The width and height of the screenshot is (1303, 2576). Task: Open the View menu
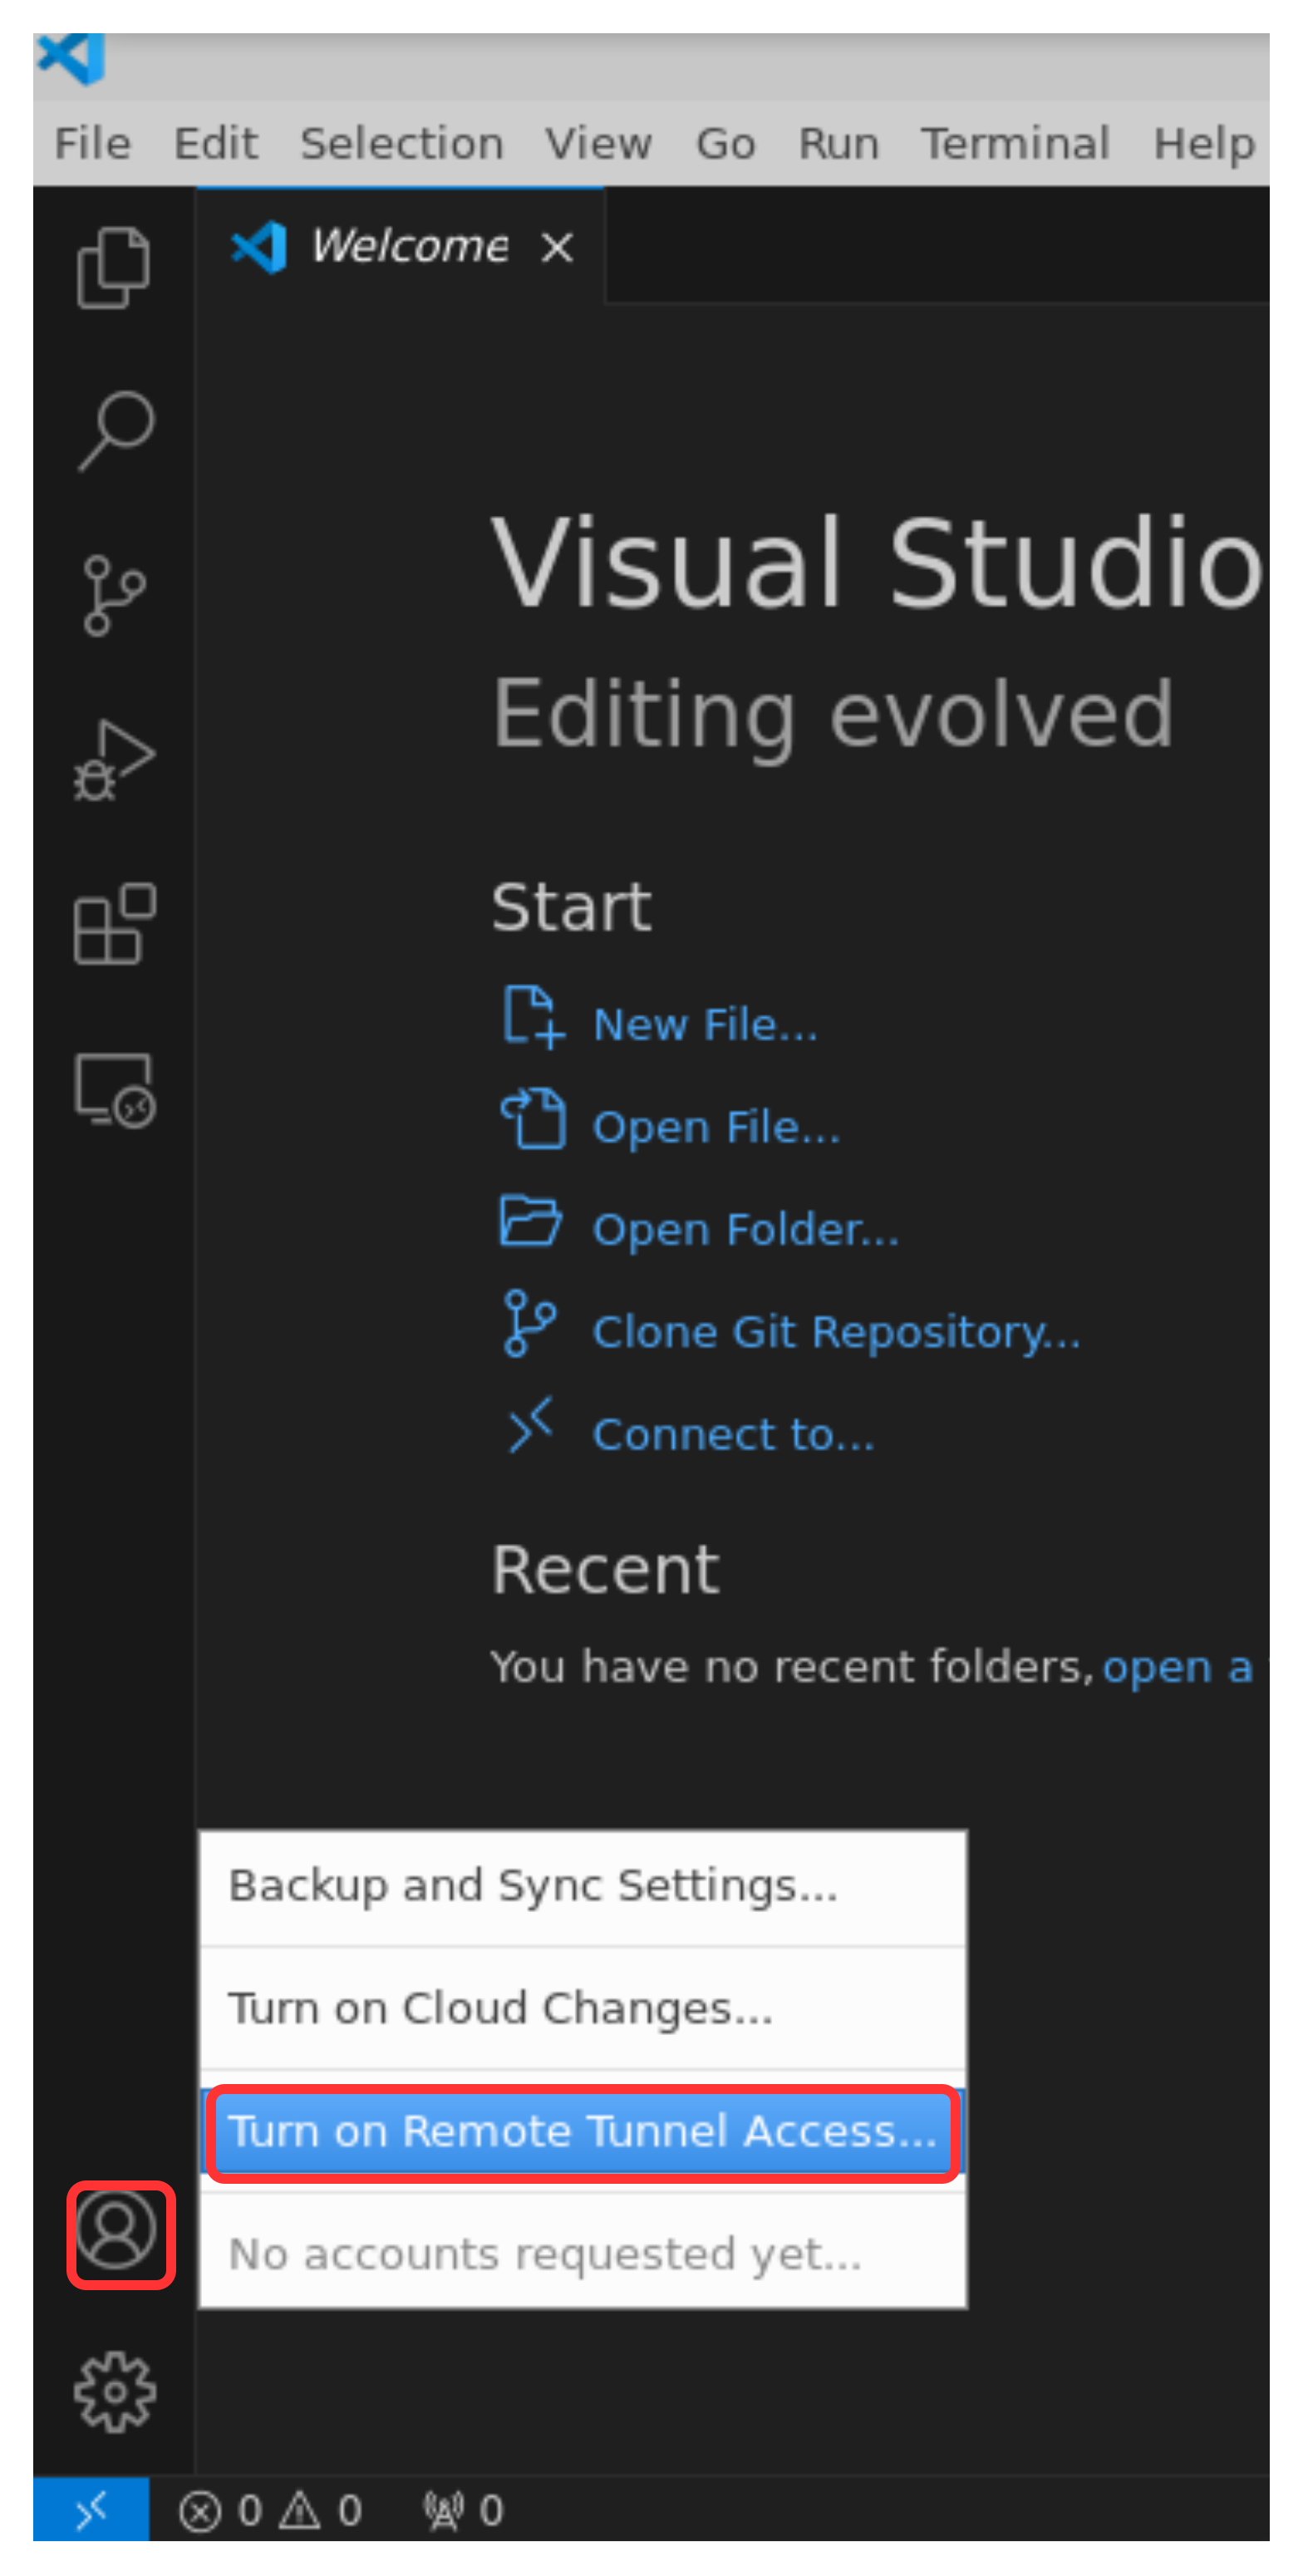[598, 144]
